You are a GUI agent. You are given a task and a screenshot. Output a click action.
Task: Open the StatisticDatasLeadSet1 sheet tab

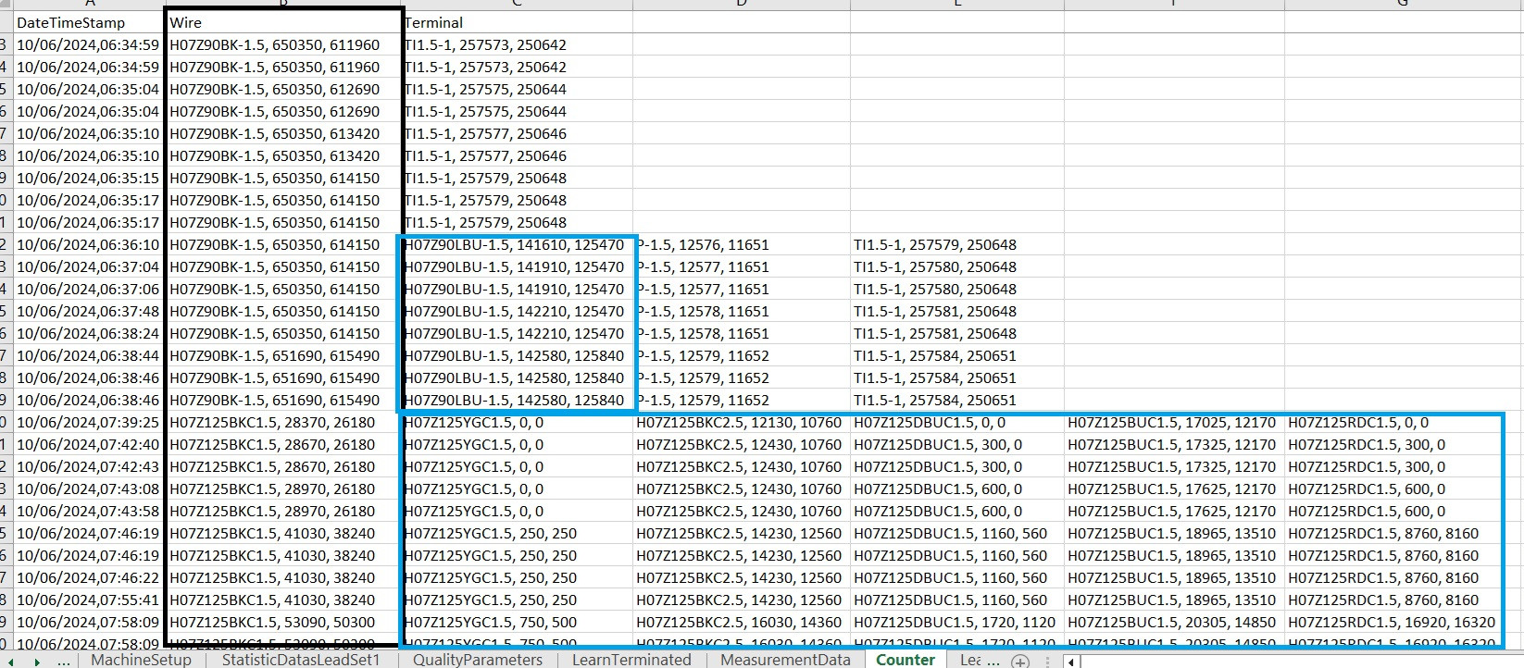(x=301, y=660)
